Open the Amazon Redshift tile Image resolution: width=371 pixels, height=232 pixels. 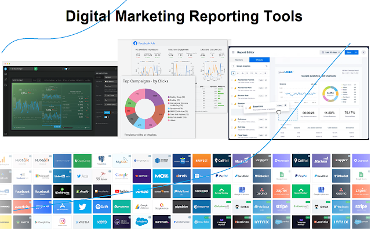pos(161,161)
